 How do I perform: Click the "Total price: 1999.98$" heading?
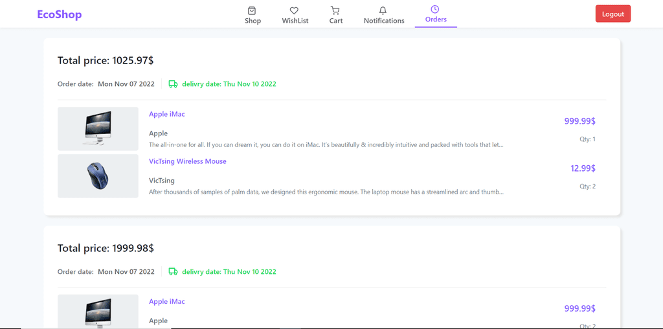click(x=106, y=248)
